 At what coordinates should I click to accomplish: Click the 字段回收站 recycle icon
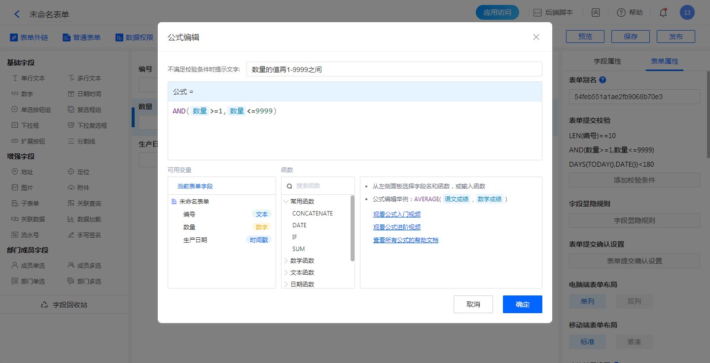pyautogui.click(x=44, y=305)
